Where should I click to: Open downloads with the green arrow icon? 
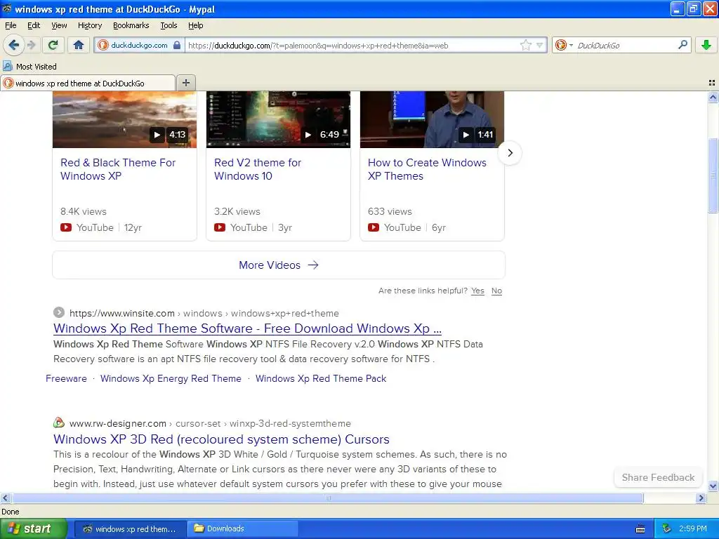pyautogui.click(x=706, y=45)
